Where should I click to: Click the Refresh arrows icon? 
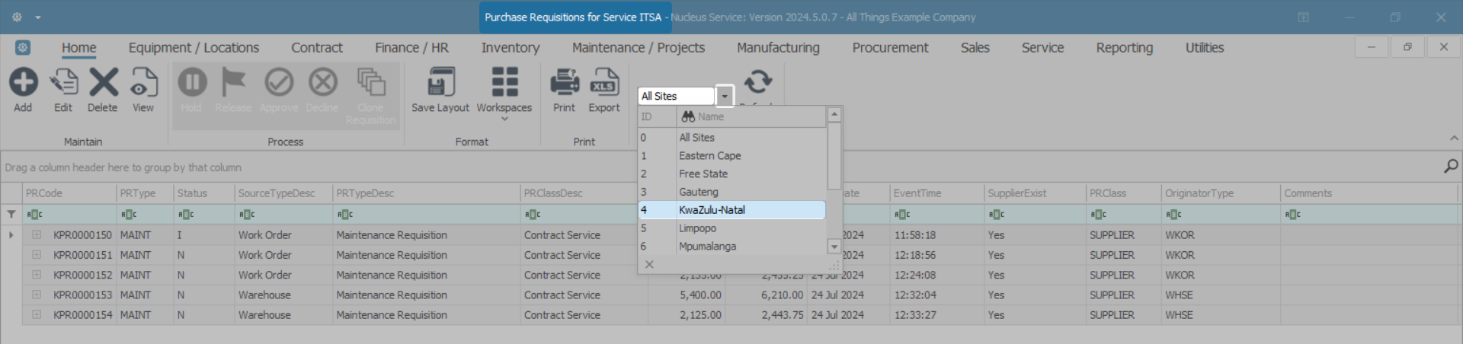(757, 81)
